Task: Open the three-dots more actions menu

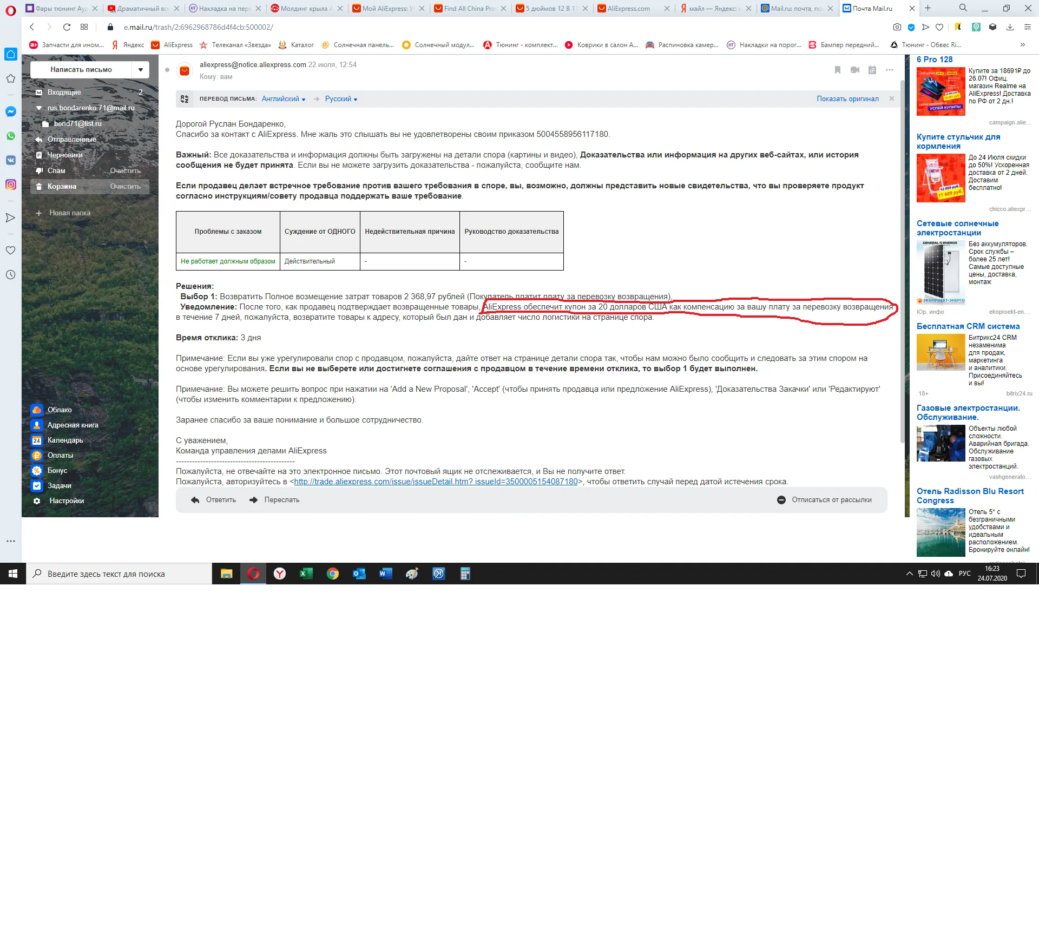Action: [890, 70]
